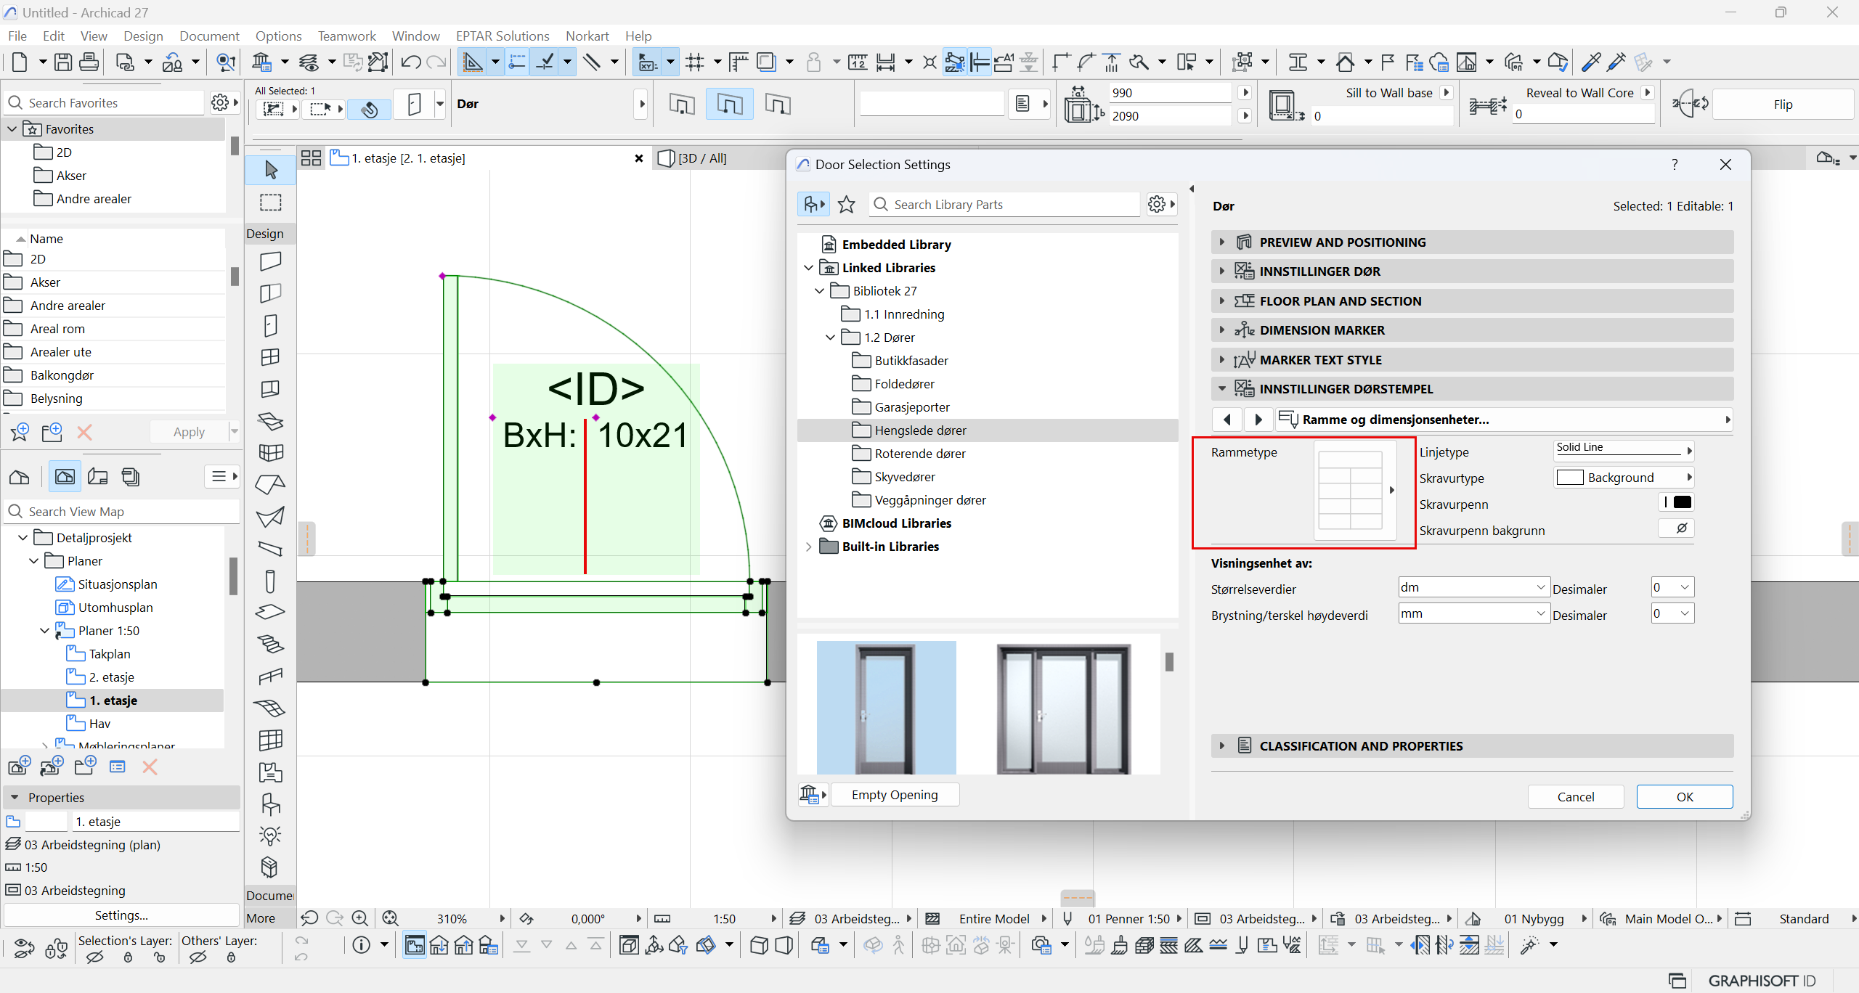Click the Save floppy disk icon

coord(63,62)
